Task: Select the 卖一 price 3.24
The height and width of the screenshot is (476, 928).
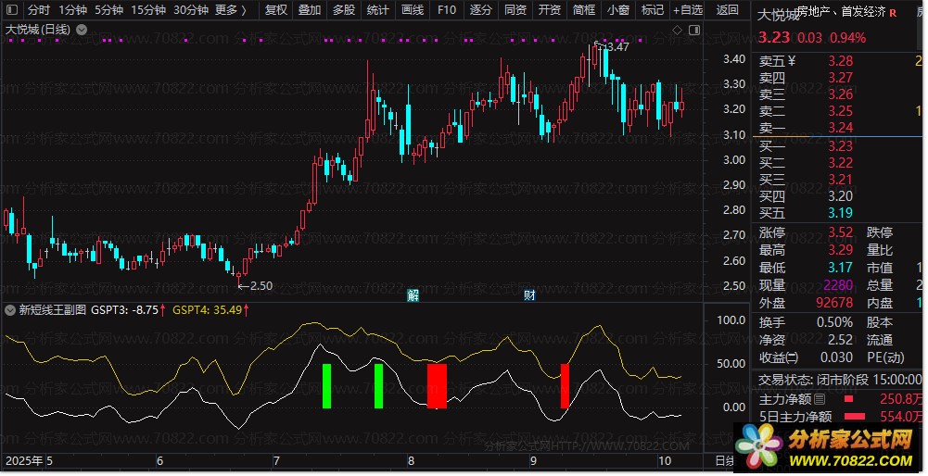Action: (x=841, y=128)
